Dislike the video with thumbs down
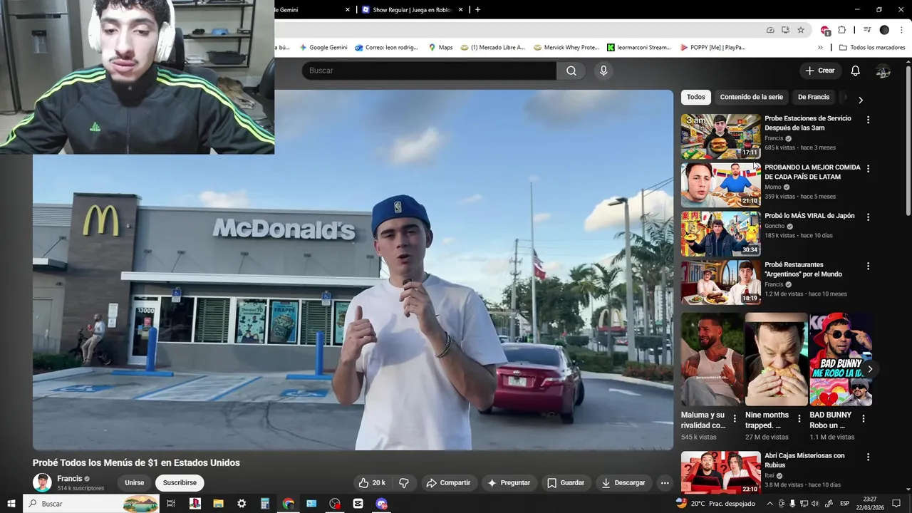The height and width of the screenshot is (513, 912). [x=404, y=482]
